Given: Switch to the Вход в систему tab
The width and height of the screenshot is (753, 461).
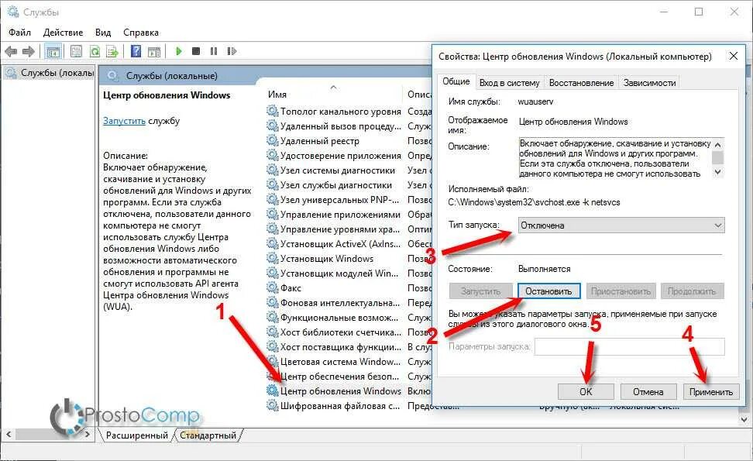Looking at the screenshot, I should pyautogui.click(x=510, y=83).
